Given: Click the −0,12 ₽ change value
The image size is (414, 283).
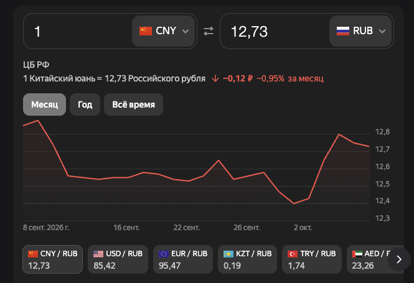Looking at the screenshot, I should (x=238, y=78).
